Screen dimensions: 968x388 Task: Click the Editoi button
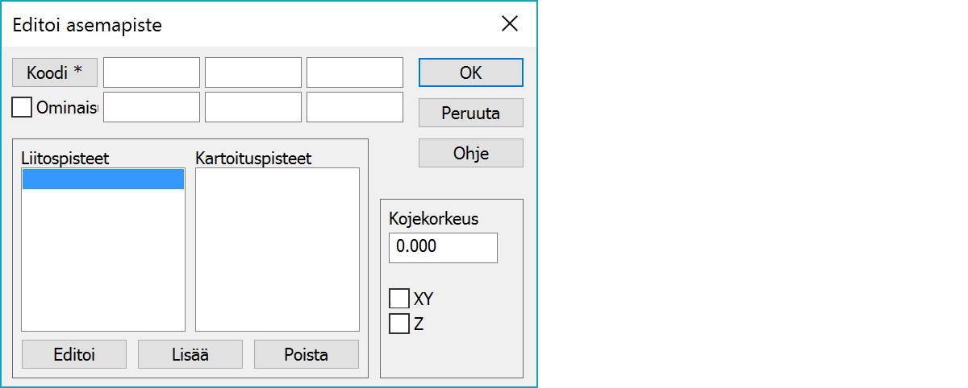[74, 354]
